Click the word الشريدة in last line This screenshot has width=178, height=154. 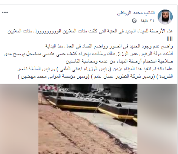click(166, 76)
